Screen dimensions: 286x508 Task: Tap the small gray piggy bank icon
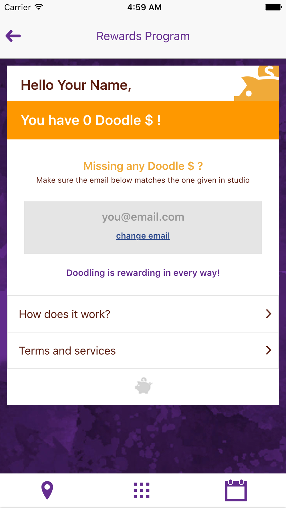[144, 386]
